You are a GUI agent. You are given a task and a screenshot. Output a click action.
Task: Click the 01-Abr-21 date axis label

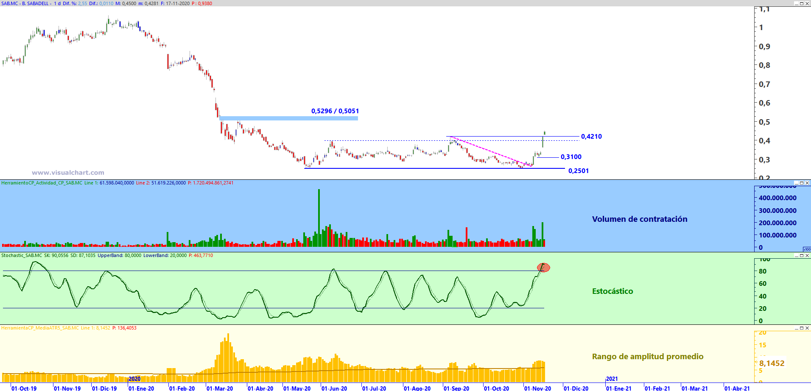(x=737, y=388)
